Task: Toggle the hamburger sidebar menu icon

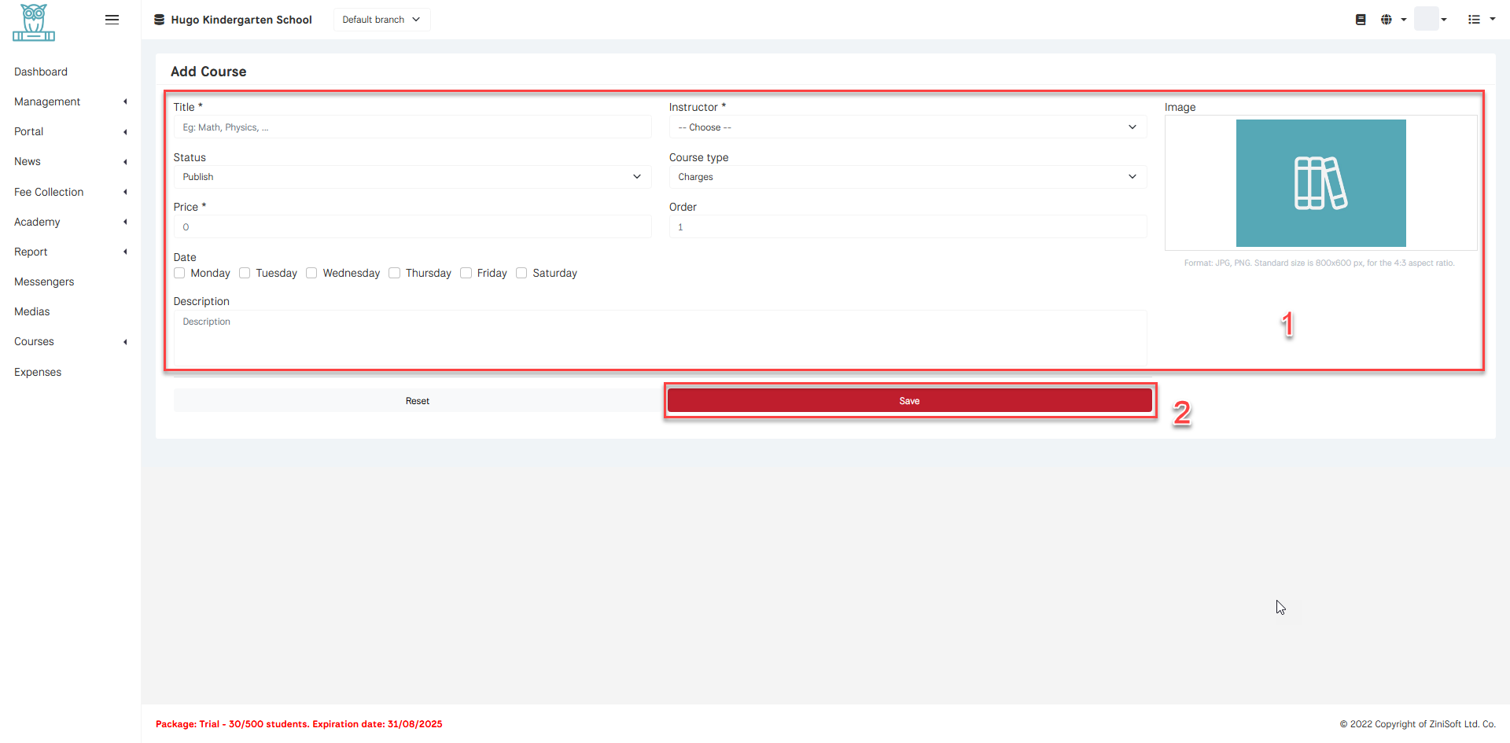Action: (x=112, y=20)
